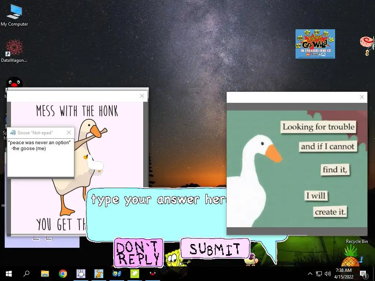Screen dimensions: 375x281
Task: Select the green goose taskbar app
Action: [135, 274]
